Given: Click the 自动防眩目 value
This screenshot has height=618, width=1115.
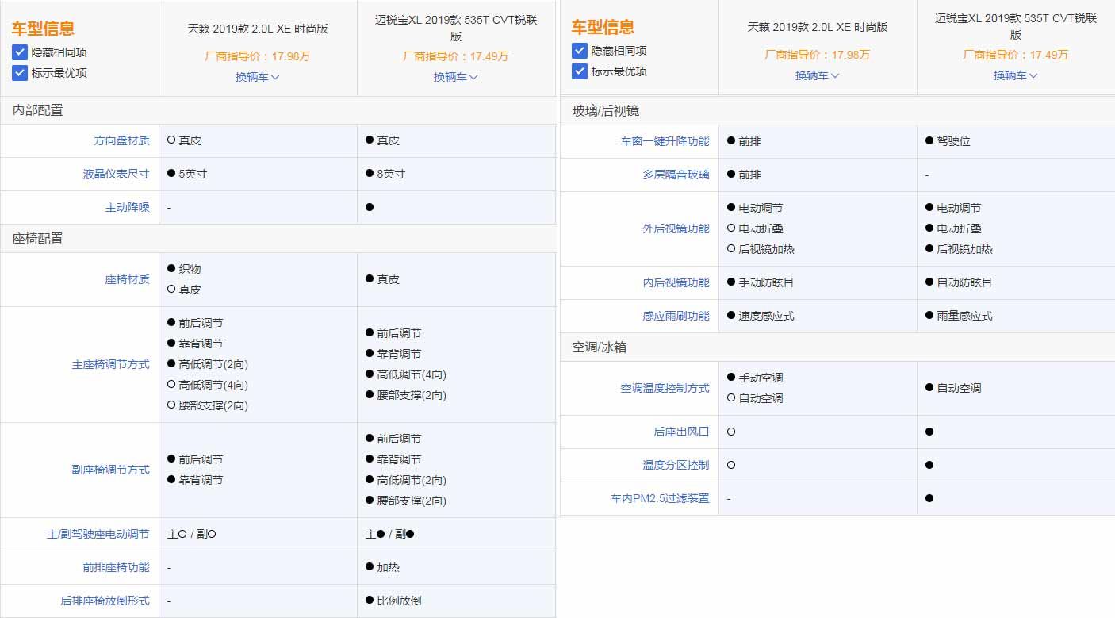Looking at the screenshot, I should (964, 282).
